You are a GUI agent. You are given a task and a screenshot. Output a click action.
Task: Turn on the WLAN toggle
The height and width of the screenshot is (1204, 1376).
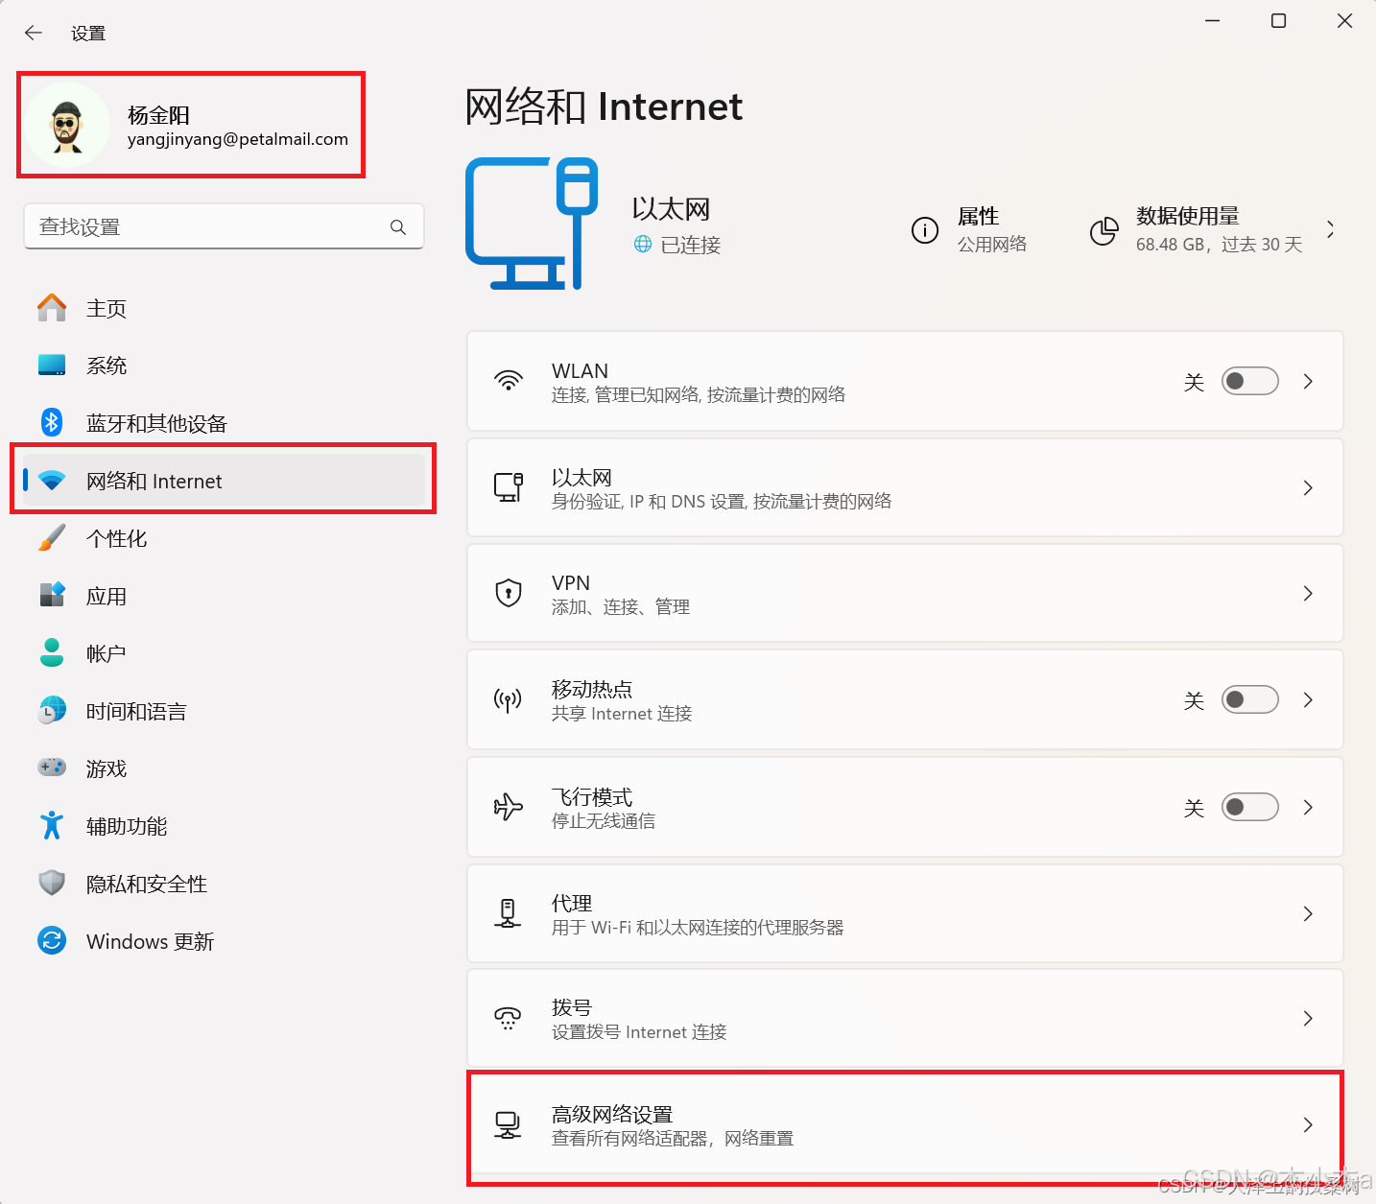click(1249, 381)
